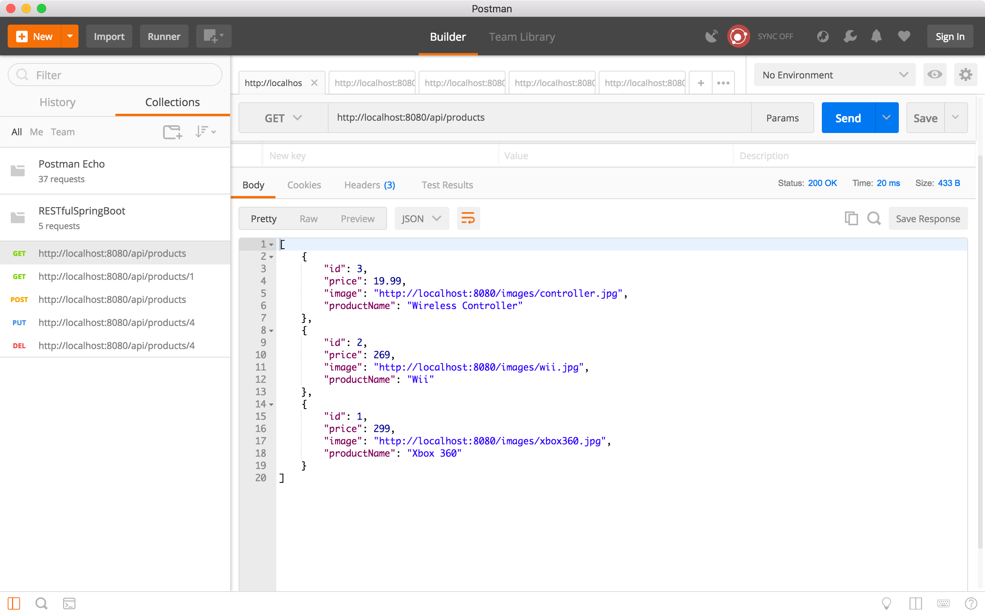Screen dimensions: 985x615
Task: Open the No Environment dropdown
Action: pyautogui.click(x=835, y=75)
